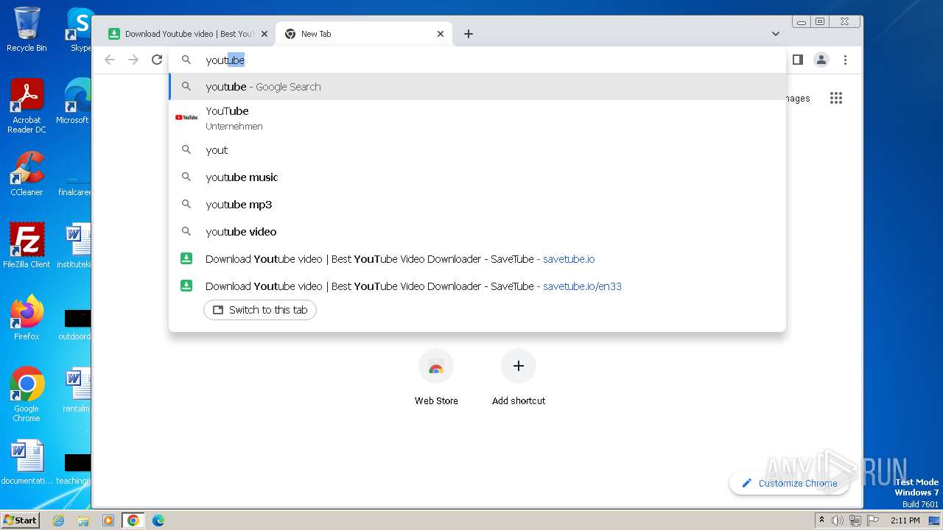Switch to Download Youtube video tab
This screenshot has height=530, width=943.
[x=187, y=34]
